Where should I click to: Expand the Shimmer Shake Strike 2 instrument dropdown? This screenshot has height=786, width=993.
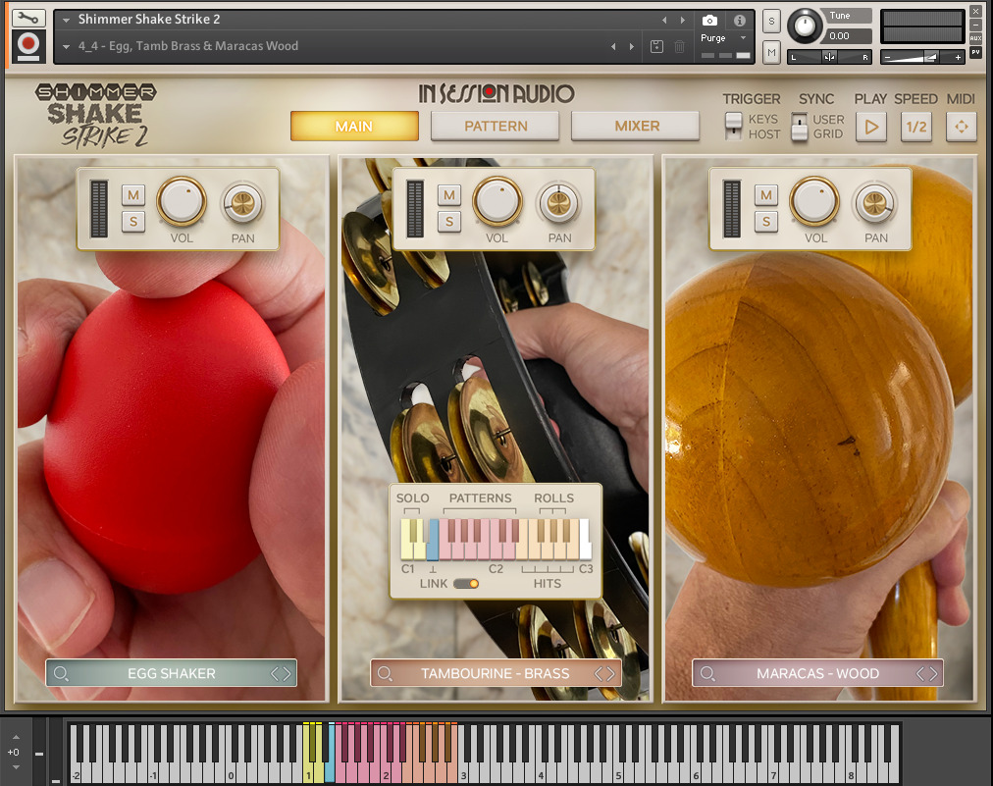click(66, 20)
